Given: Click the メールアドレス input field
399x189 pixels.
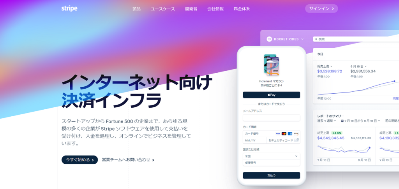Looking at the screenshot, I should tap(272, 118).
